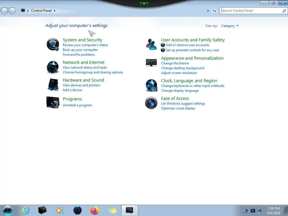The image size is (288, 216).
Task: Click Change the theme
Action: (x=175, y=63)
